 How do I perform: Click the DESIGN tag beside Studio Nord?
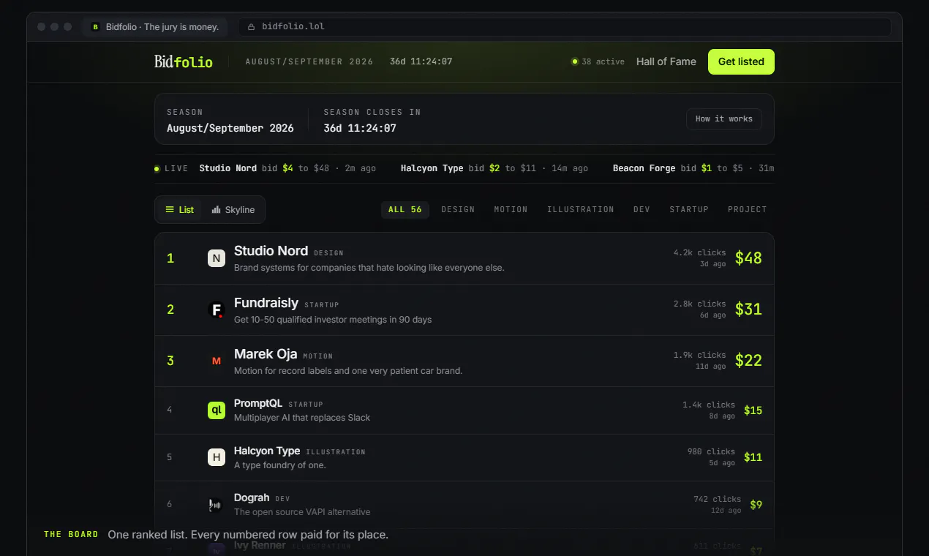point(328,254)
